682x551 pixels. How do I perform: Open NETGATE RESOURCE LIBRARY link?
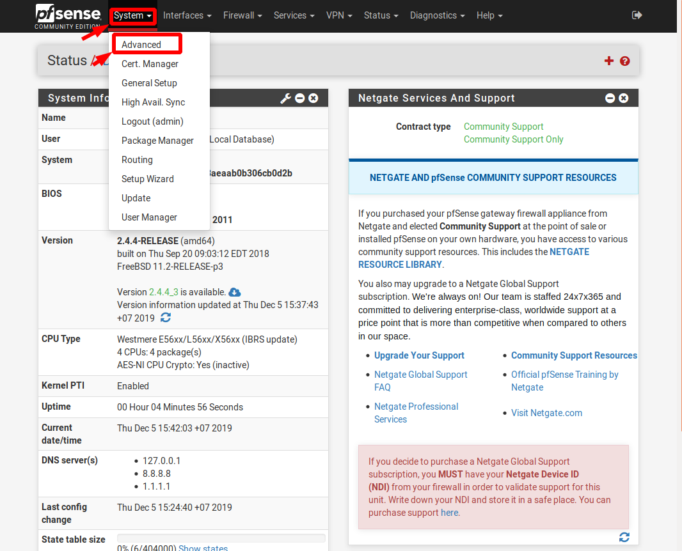click(473, 258)
